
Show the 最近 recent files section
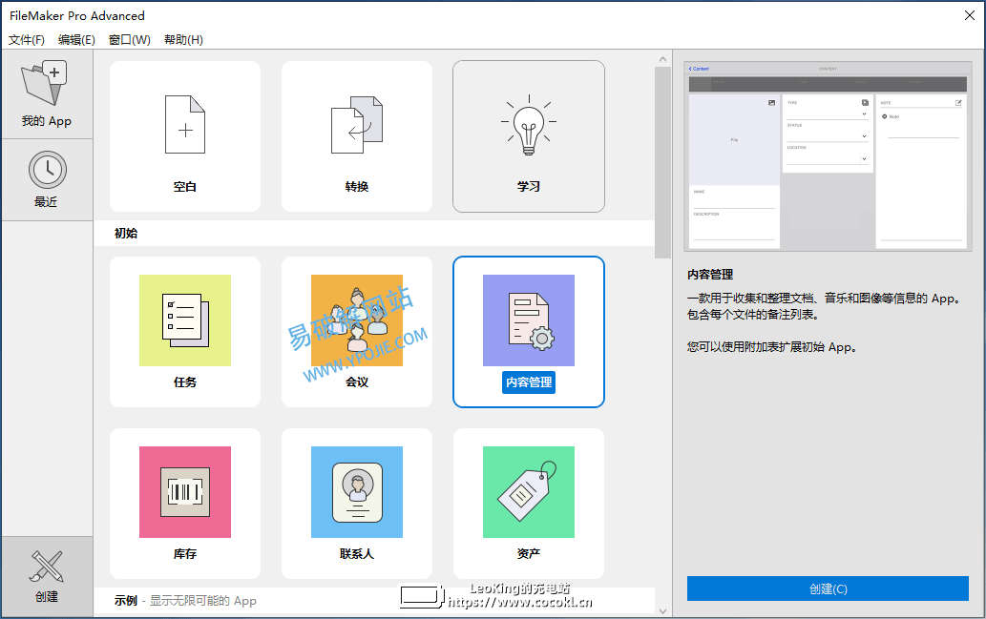pos(47,179)
